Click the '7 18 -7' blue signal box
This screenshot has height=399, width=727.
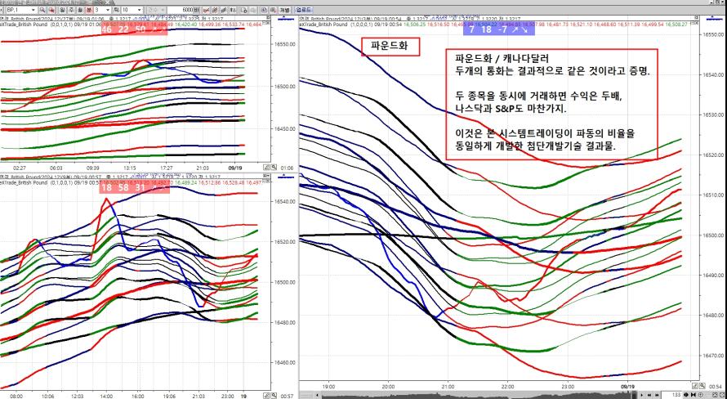pyautogui.click(x=499, y=29)
